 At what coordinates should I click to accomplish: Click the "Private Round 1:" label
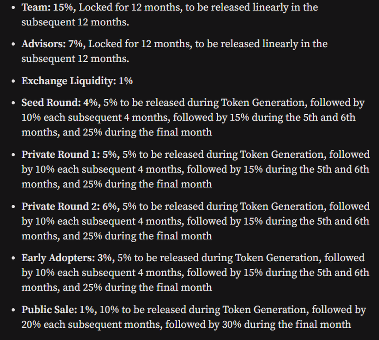(61, 155)
